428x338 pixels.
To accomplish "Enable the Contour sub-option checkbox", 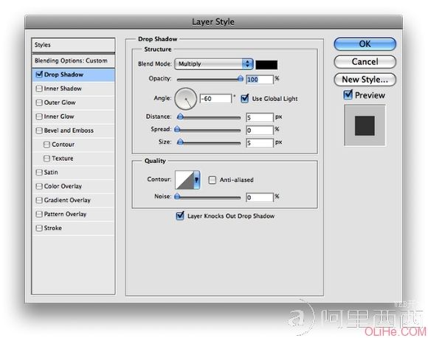I will tap(46, 144).
